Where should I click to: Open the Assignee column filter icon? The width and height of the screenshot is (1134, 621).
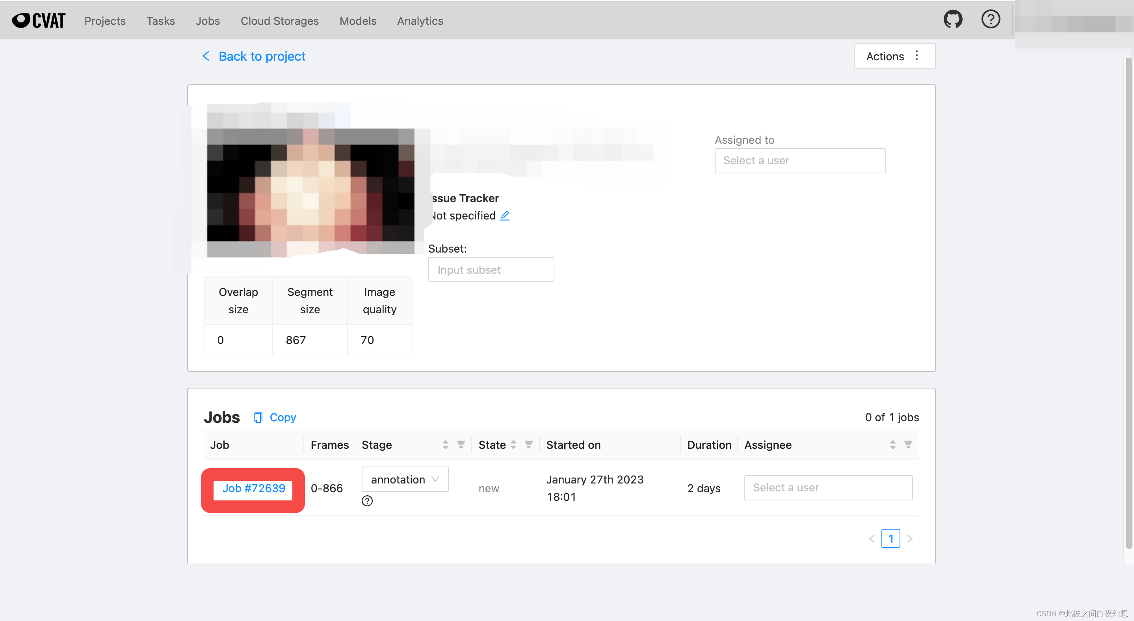(908, 444)
